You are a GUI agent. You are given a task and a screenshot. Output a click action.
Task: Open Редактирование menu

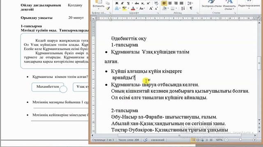pyautogui.click(x=249, y=5)
